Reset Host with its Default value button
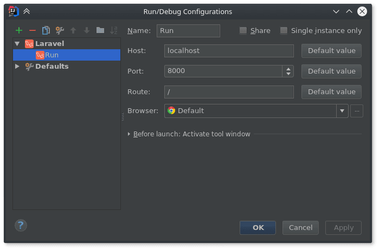The height and width of the screenshot is (250, 379). tap(331, 51)
